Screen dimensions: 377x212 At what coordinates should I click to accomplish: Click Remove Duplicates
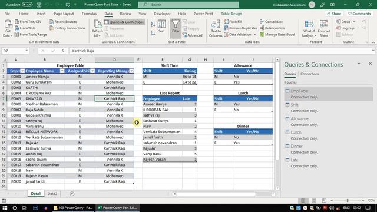(240, 28)
